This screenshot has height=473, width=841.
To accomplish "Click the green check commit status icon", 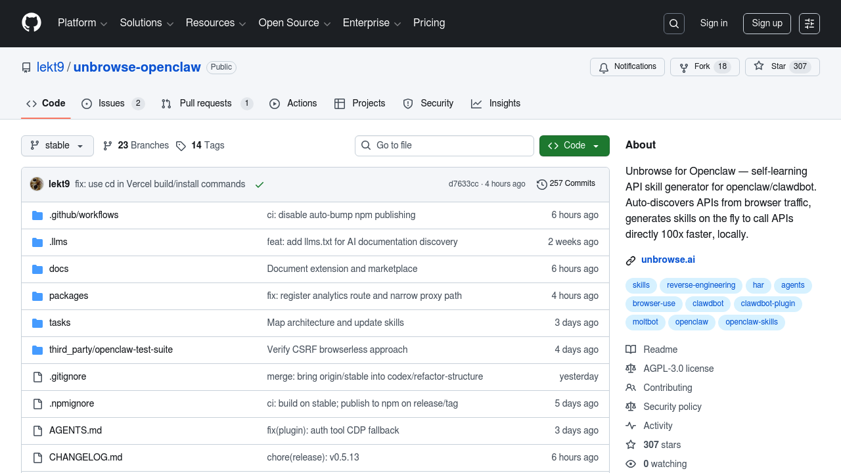I will point(260,185).
